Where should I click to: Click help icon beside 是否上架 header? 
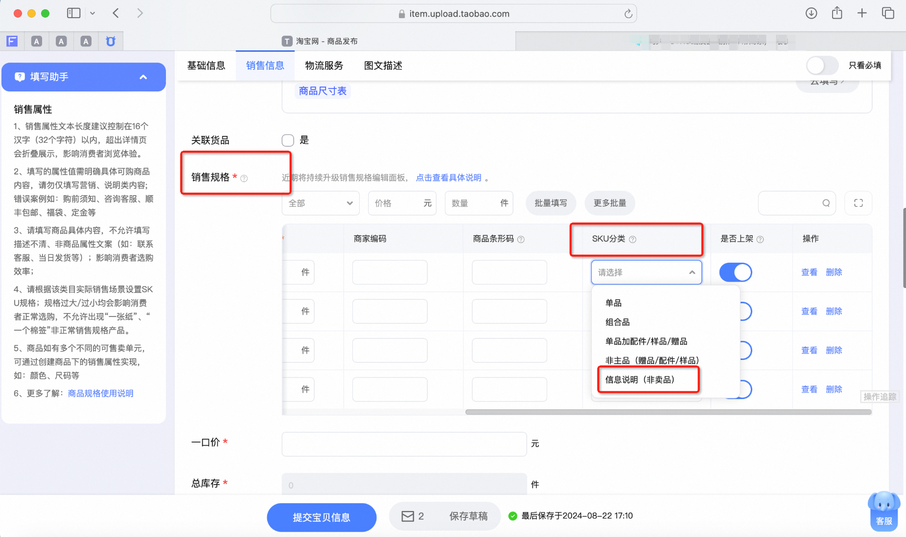pos(760,239)
